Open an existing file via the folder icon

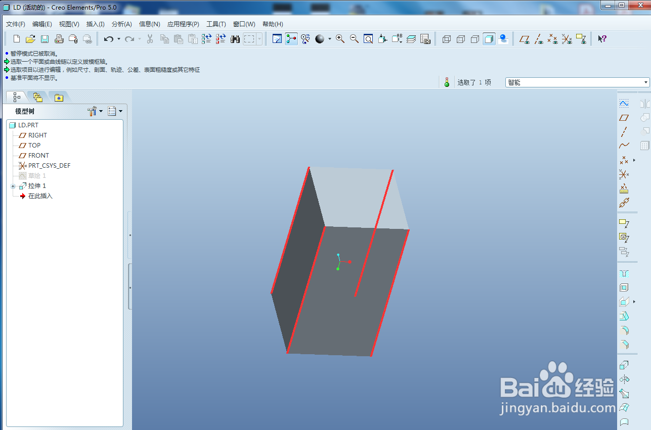pos(30,39)
